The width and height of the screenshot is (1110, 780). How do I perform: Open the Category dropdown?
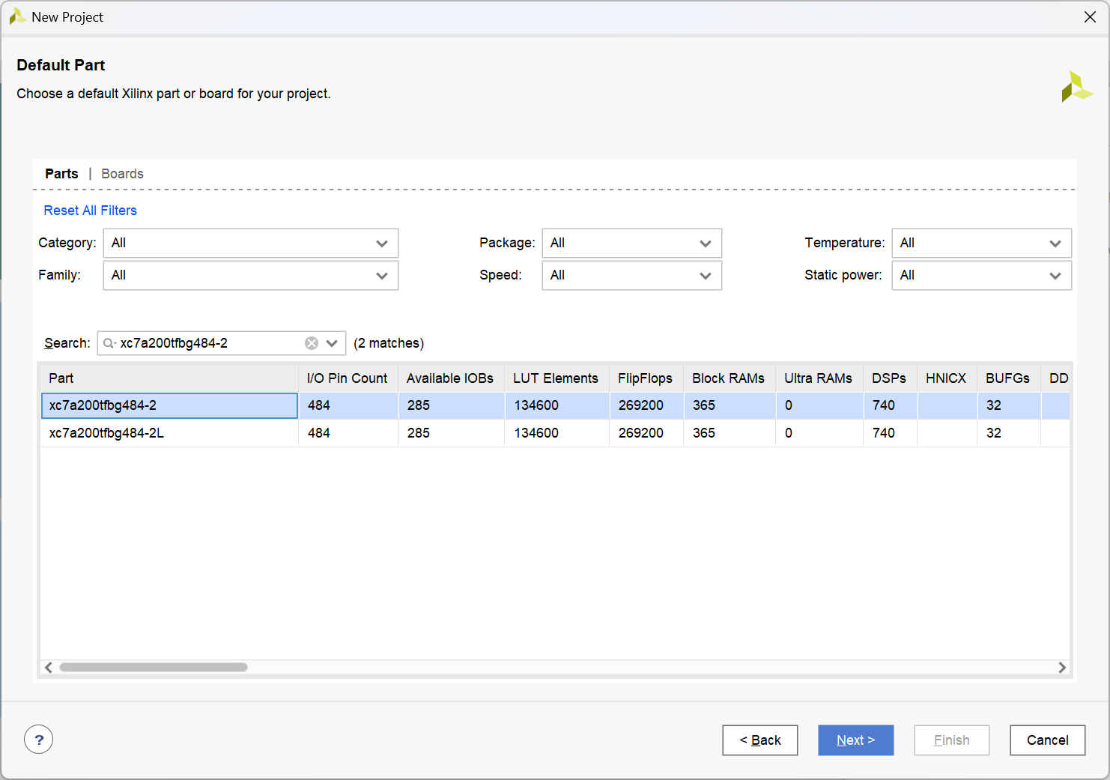pos(251,243)
